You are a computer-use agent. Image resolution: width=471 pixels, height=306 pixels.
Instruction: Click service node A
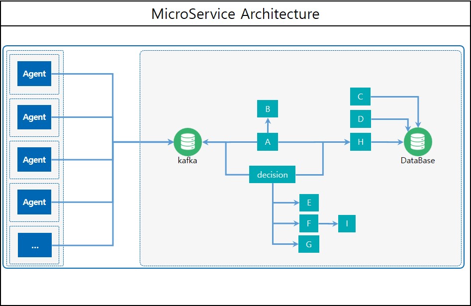coord(268,142)
